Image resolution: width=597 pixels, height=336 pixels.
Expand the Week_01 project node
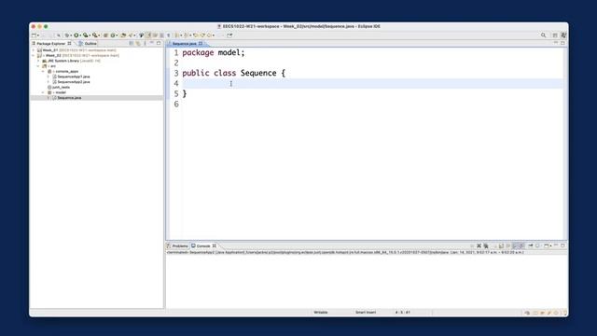[x=34, y=50]
